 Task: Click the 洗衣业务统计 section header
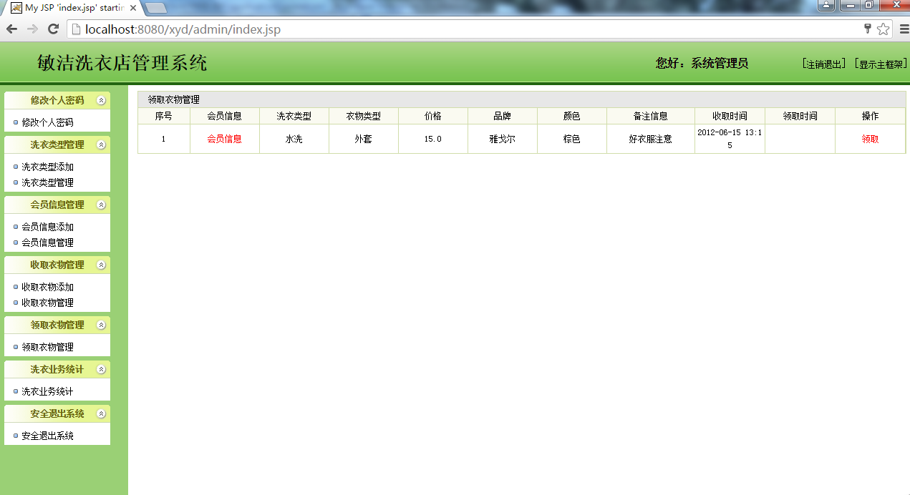(x=57, y=370)
